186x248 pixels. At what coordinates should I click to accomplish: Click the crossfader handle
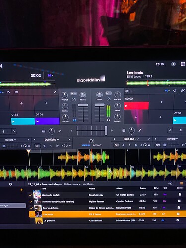(106, 130)
